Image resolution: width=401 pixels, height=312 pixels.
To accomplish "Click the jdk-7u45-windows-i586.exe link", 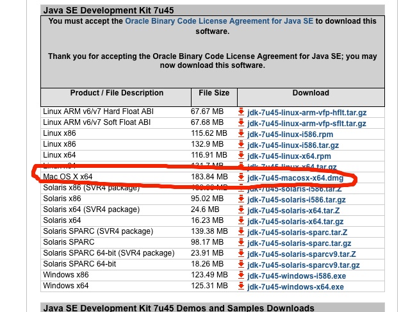I will pos(296,276).
